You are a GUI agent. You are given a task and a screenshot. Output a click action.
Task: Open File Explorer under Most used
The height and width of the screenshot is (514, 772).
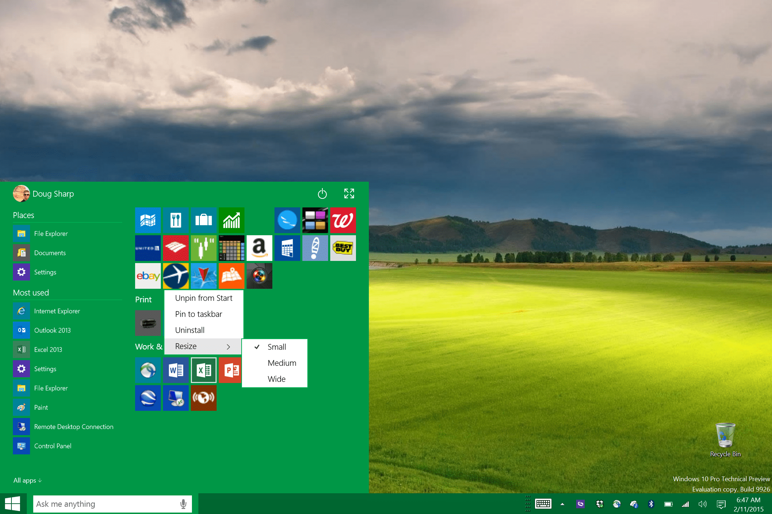(x=67, y=388)
